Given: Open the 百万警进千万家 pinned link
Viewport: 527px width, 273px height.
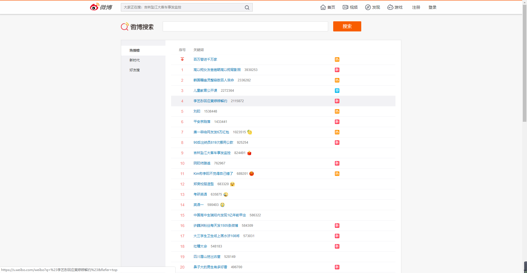Looking at the screenshot, I should click(x=205, y=59).
